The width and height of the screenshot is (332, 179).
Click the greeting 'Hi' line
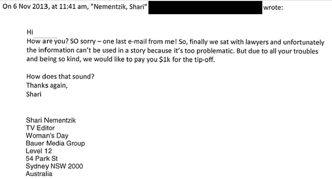(30, 32)
